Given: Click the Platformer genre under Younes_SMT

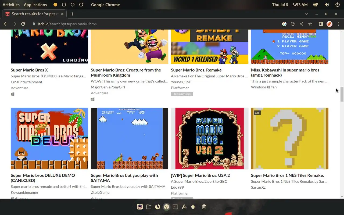Looking at the screenshot, I should point(180,88).
